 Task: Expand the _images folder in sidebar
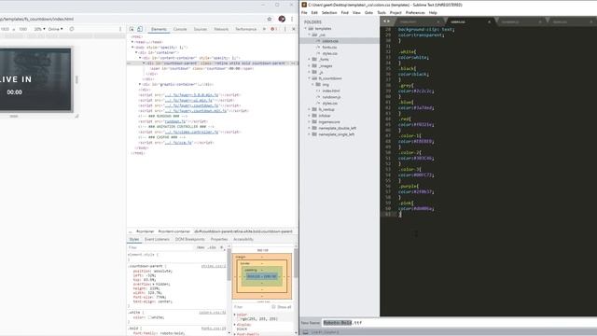309,66
